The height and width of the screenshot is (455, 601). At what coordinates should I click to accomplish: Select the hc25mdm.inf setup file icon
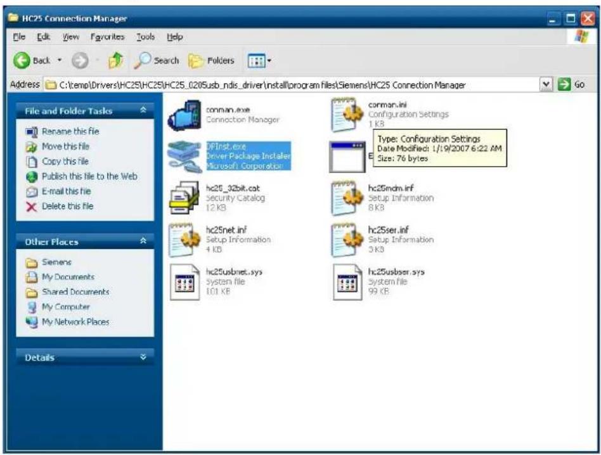(347, 198)
